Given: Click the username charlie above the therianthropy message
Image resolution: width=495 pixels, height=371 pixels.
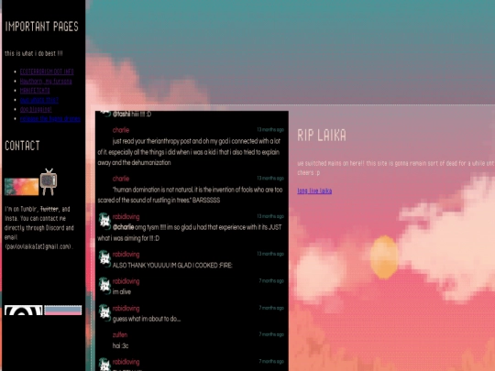Looking at the screenshot, I should pyautogui.click(x=121, y=130).
